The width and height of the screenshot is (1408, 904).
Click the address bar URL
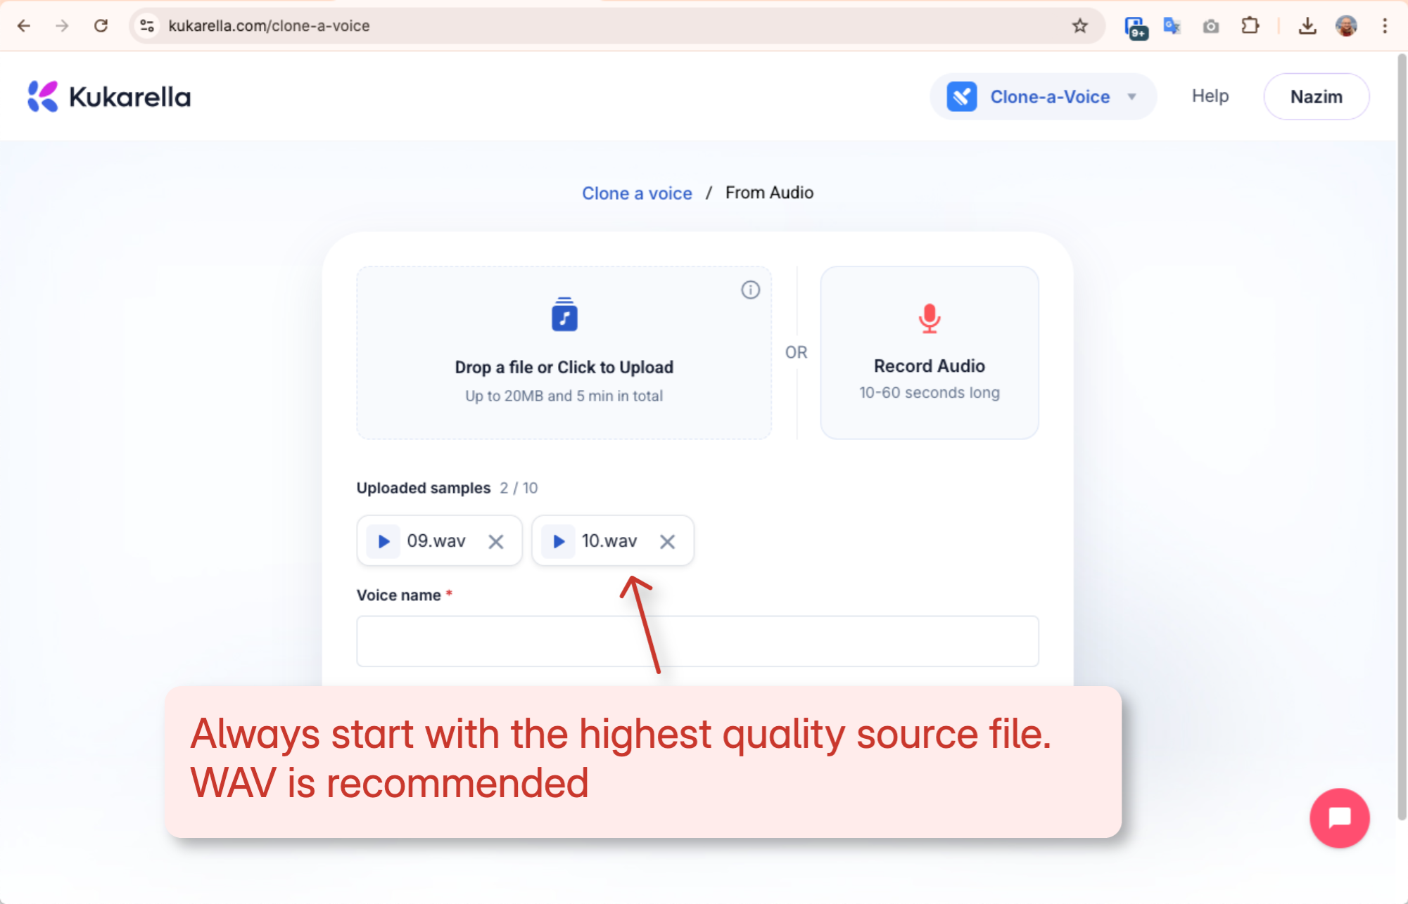[x=269, y=26]
